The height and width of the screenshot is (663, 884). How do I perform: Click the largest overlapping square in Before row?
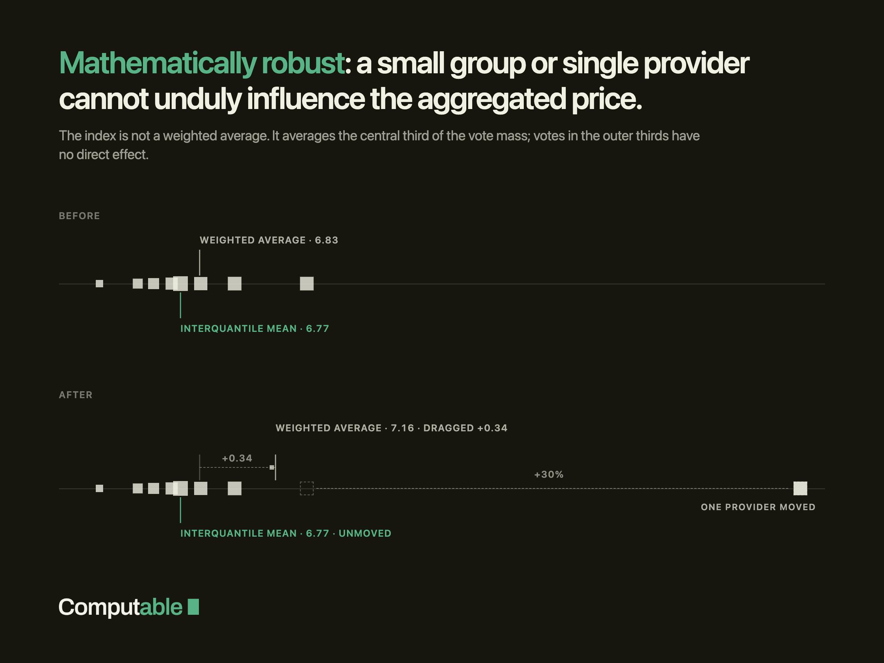point(180,284)
